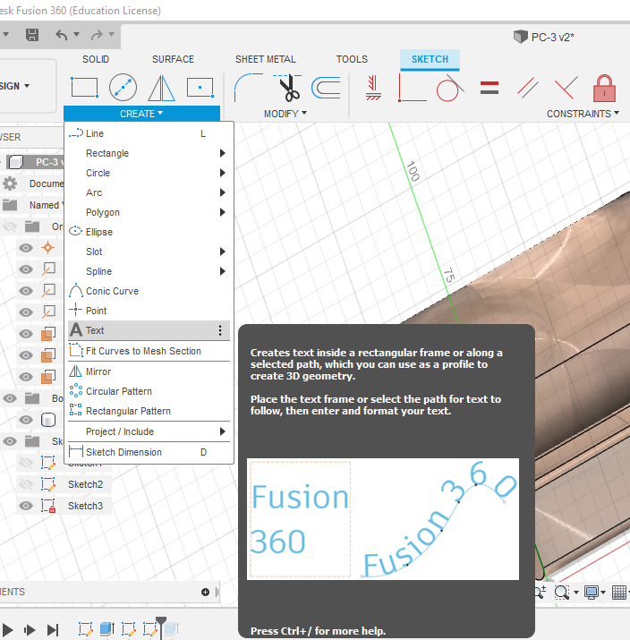This screenshot has height=640, width=630.
Task: Choose Ellipse from the Create menu
Action: (149, 232)
